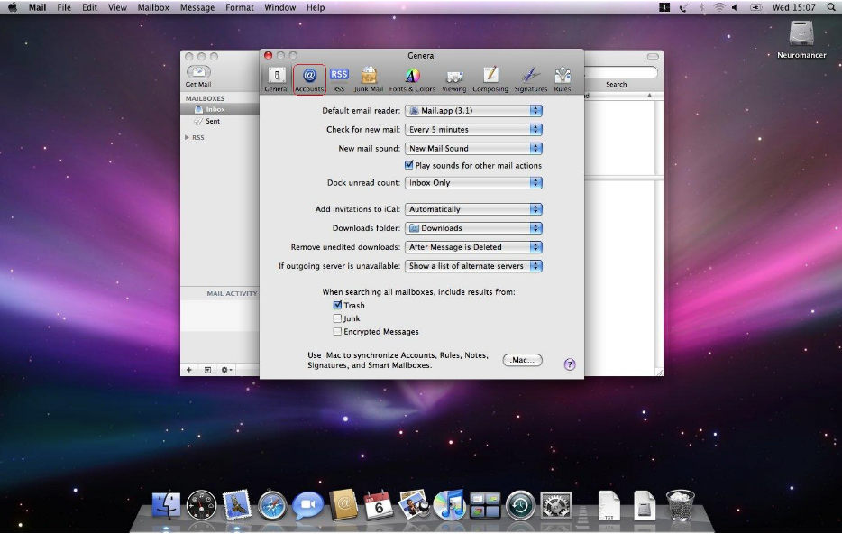
Task: Open the Signatures preferences pane
Action: pos(531,79)
